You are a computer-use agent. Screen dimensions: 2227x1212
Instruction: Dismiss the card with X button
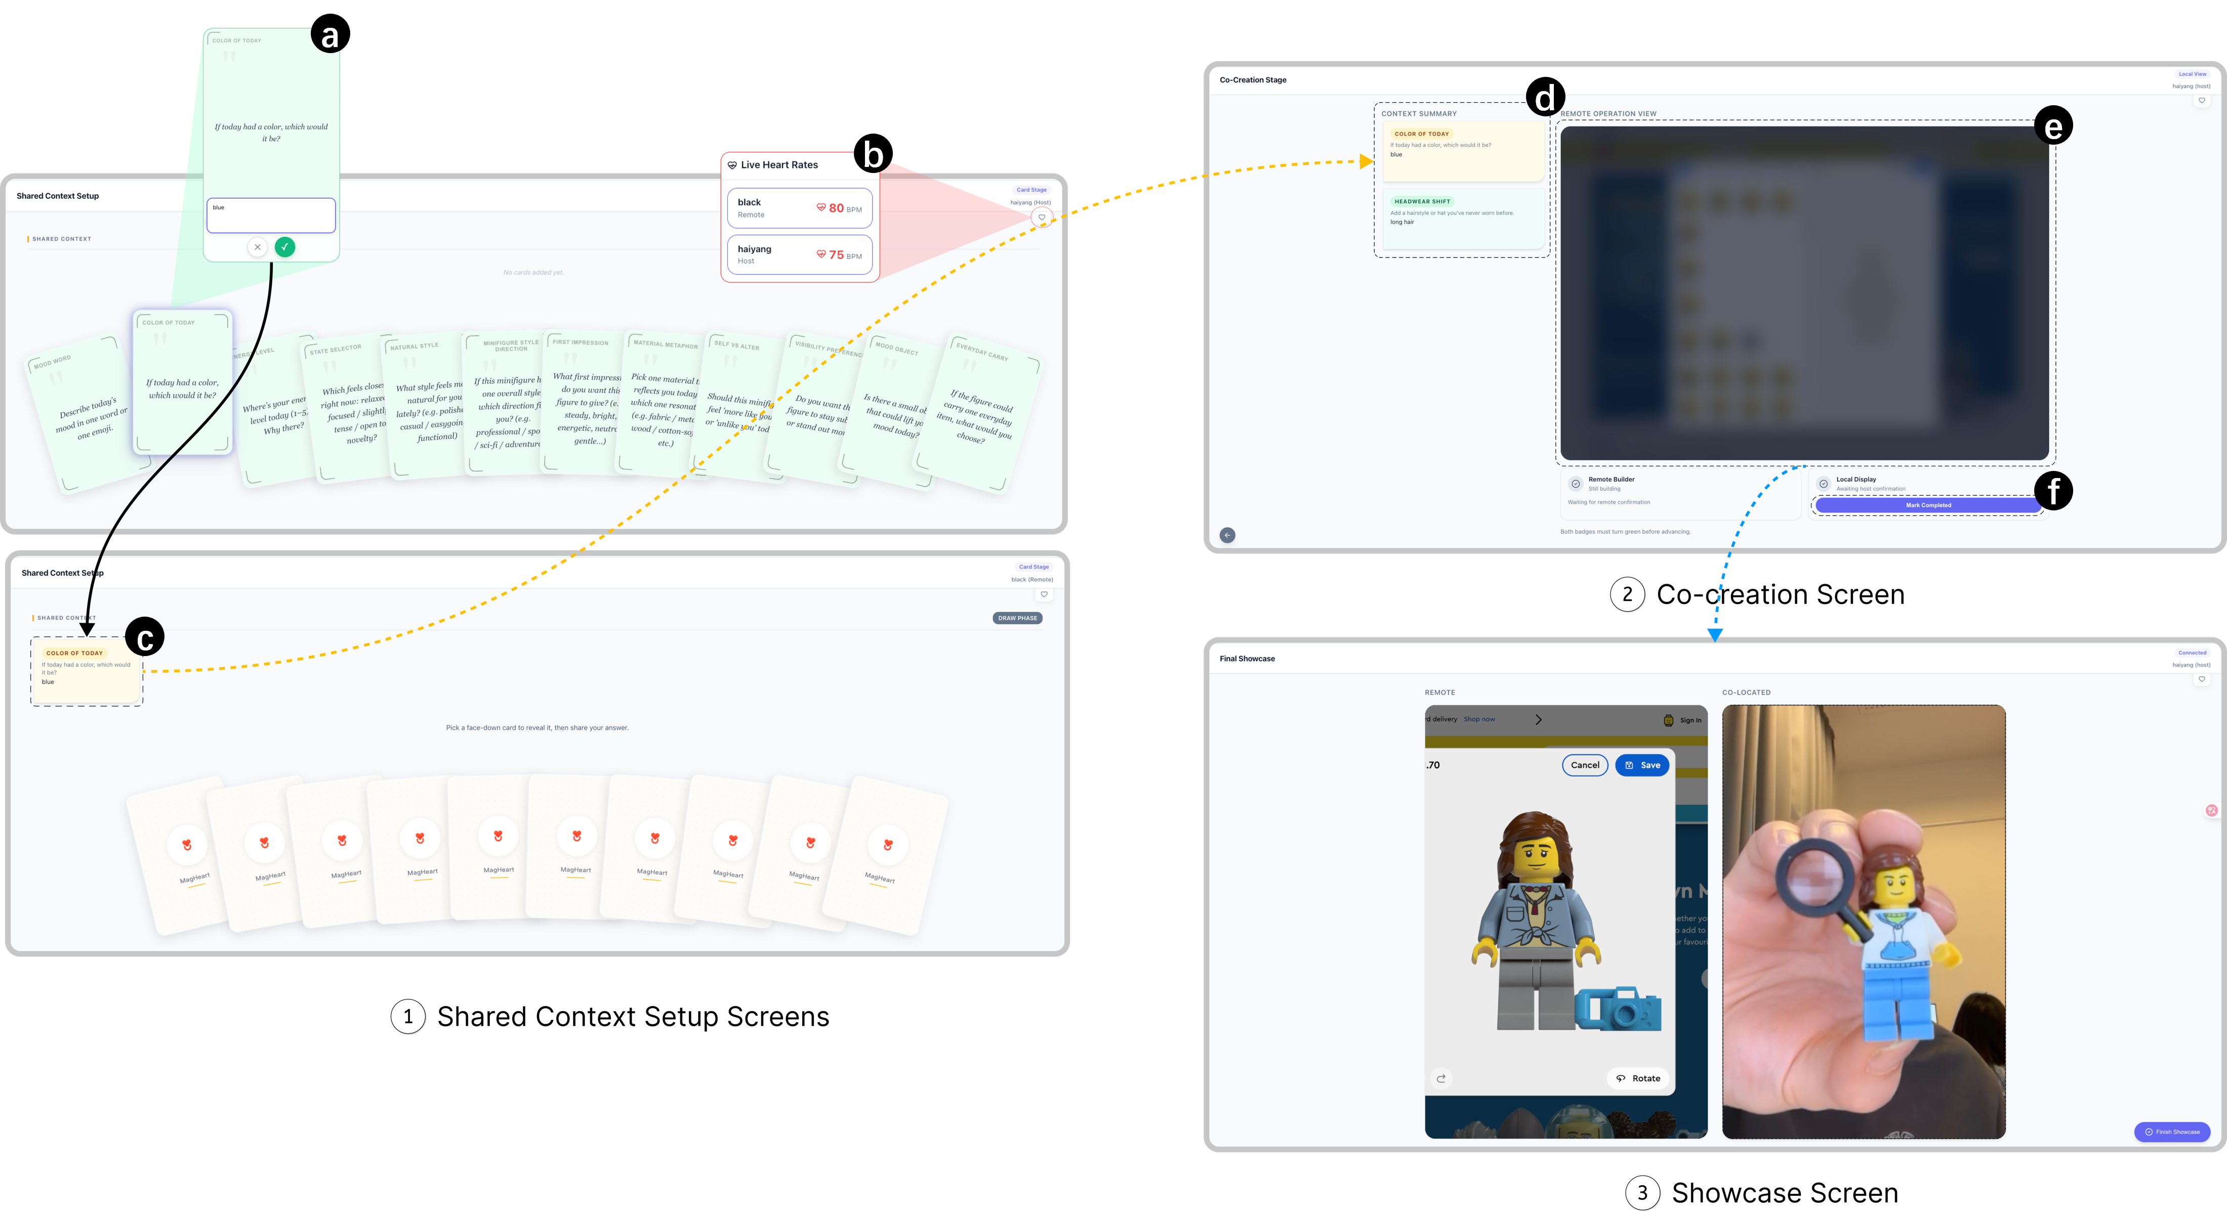[x=257, y=247]
